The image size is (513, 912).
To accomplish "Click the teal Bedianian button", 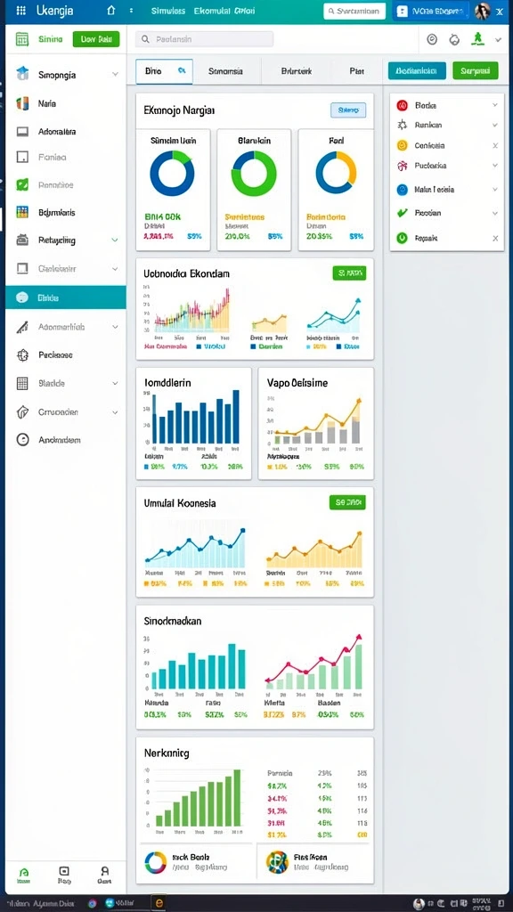I will click(x=417, y=70).
